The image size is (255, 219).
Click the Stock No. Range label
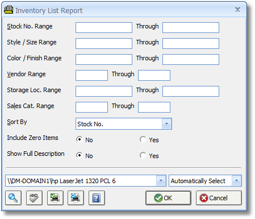30,26
